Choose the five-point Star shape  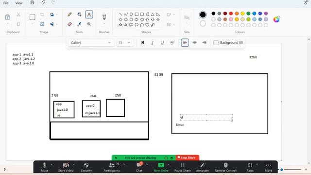click(121, 25)
